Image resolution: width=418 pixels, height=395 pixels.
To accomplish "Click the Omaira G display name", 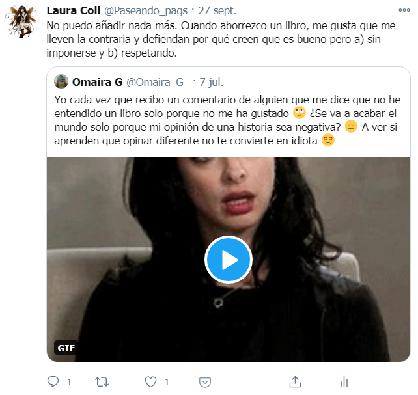I will click(97, 82).
